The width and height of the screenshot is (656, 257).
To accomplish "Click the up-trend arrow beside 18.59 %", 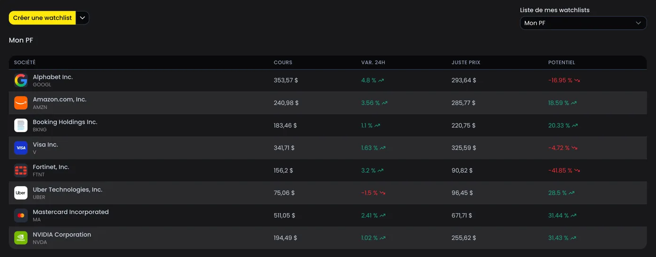I will (x=574, y=103).
